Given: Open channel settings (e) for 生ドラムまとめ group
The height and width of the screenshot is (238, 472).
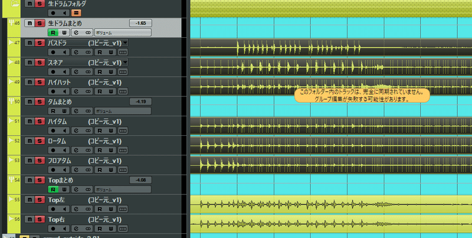Looking at the screenshot, I should pyautogui.click(x=77, y=32).
